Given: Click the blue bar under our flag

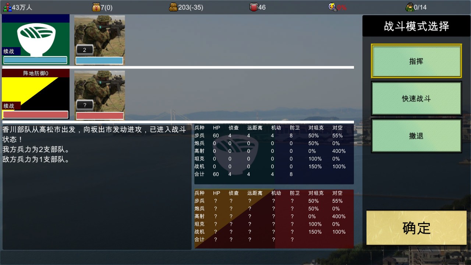Looking at the screenshot, I should [x=35, y=60].
